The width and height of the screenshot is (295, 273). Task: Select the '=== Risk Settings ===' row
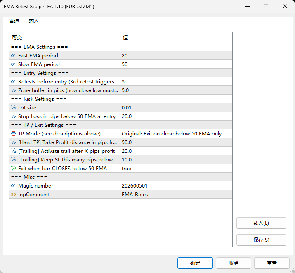tap(120, 99)
